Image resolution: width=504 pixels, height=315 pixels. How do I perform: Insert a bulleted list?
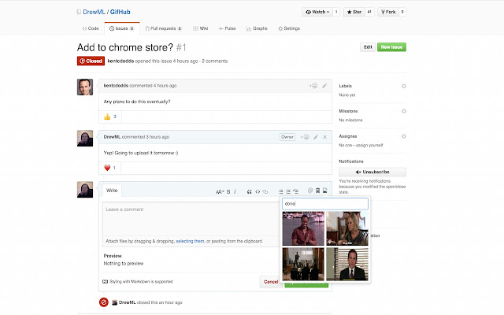point(280,192)
